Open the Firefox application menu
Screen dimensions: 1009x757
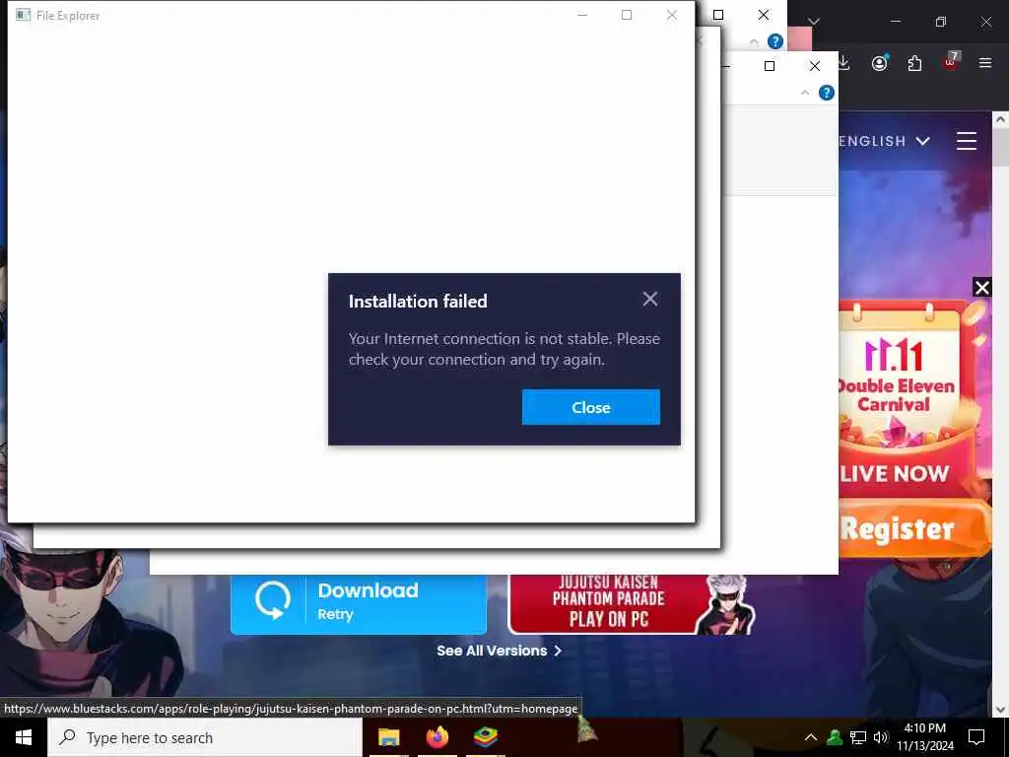985,63
